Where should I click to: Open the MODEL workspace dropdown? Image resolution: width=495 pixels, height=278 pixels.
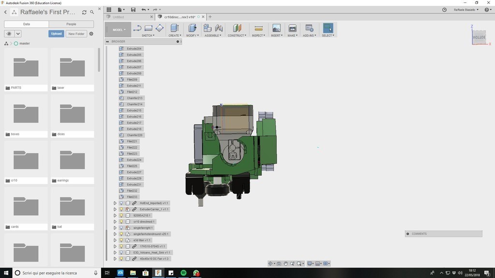(x=118, y=29)
